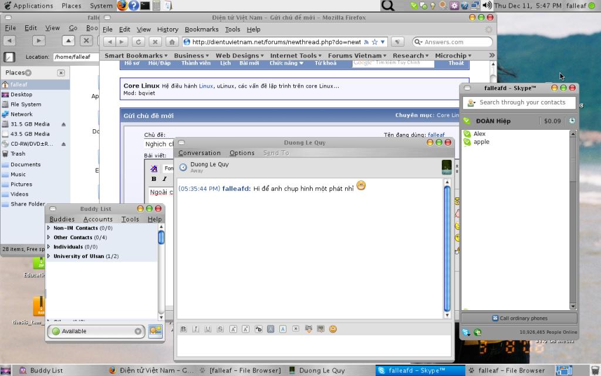This screenshot has height=376, width=601.
Task: Open the Available status dropdown
Action: (x=96, y=331)
